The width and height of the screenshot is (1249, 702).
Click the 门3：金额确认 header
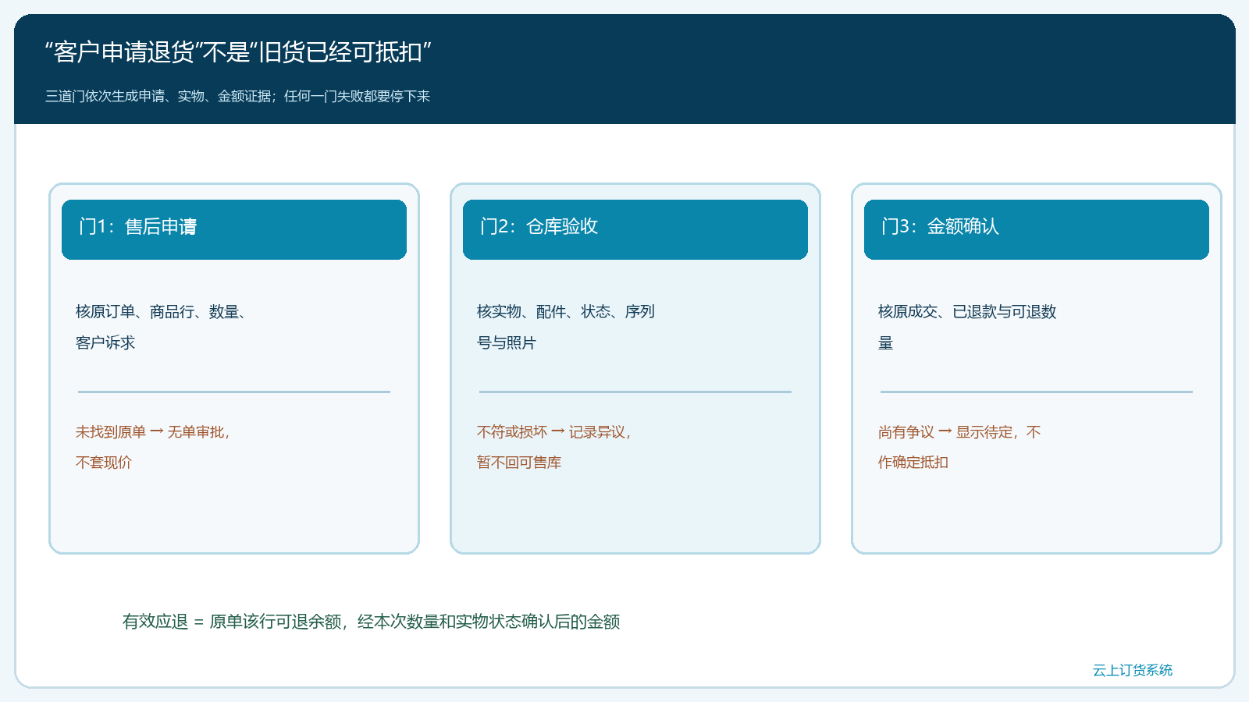click(x=1037, y=229)
